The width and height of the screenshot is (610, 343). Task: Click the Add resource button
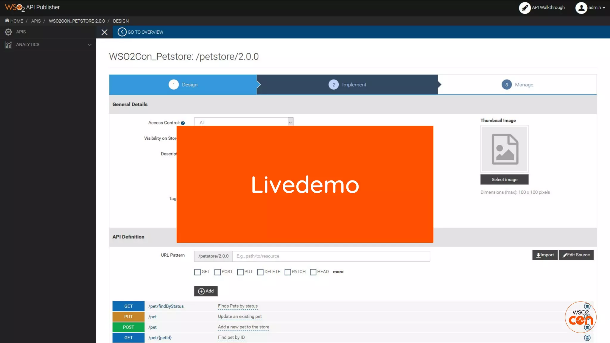click(206, 291)
